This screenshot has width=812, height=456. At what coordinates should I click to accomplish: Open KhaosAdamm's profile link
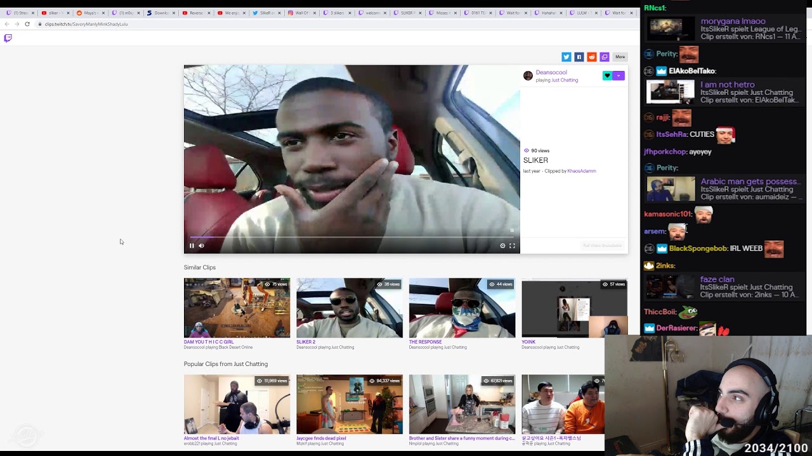[x=582, y=171]
